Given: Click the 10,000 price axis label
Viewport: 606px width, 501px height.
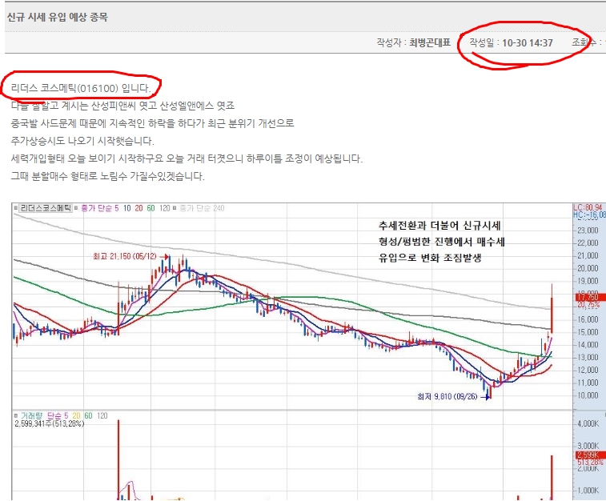Looking at the screenshot, I should click(x=588, y=395).
